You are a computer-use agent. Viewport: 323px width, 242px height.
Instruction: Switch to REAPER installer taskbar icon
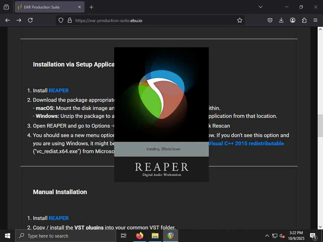pos(171,236)
